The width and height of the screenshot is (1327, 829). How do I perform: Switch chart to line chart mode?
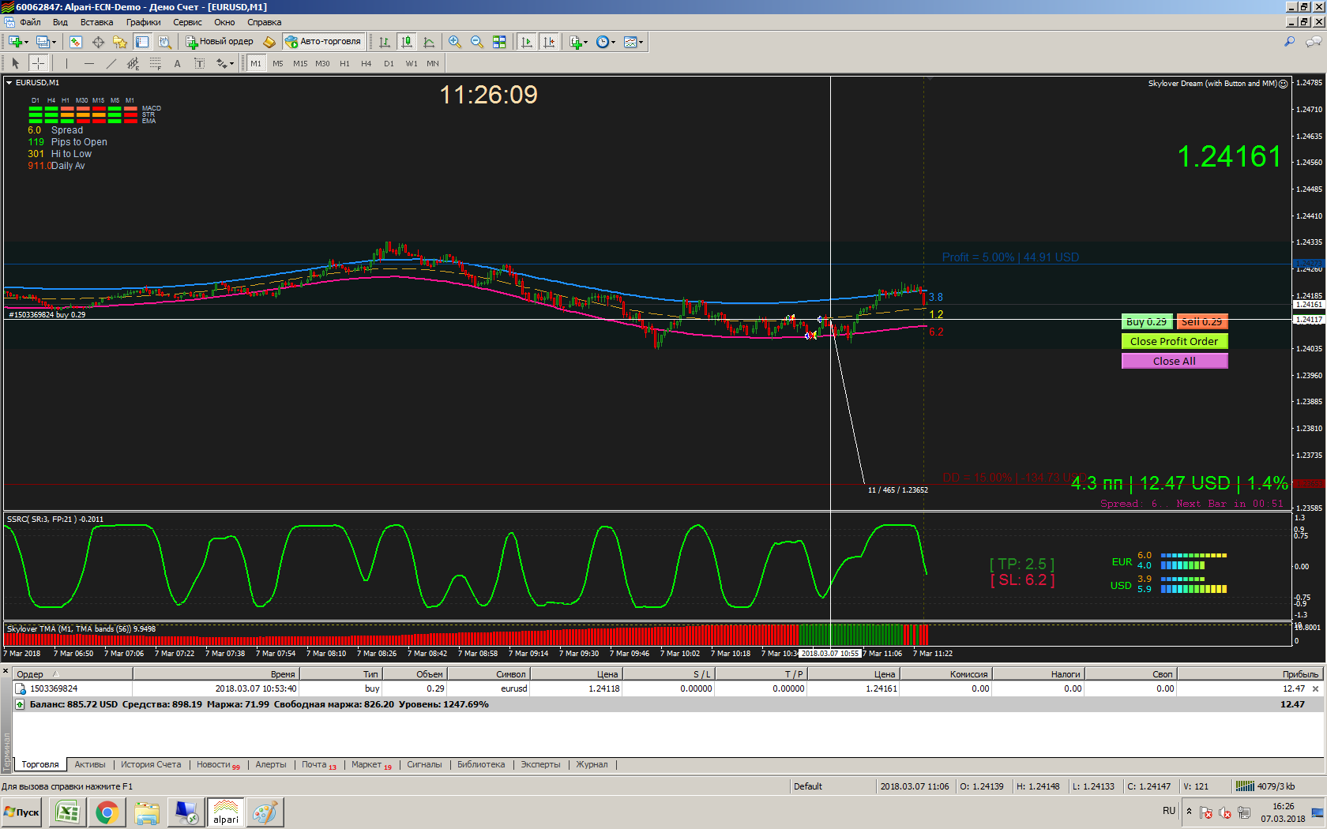[429, 42]
